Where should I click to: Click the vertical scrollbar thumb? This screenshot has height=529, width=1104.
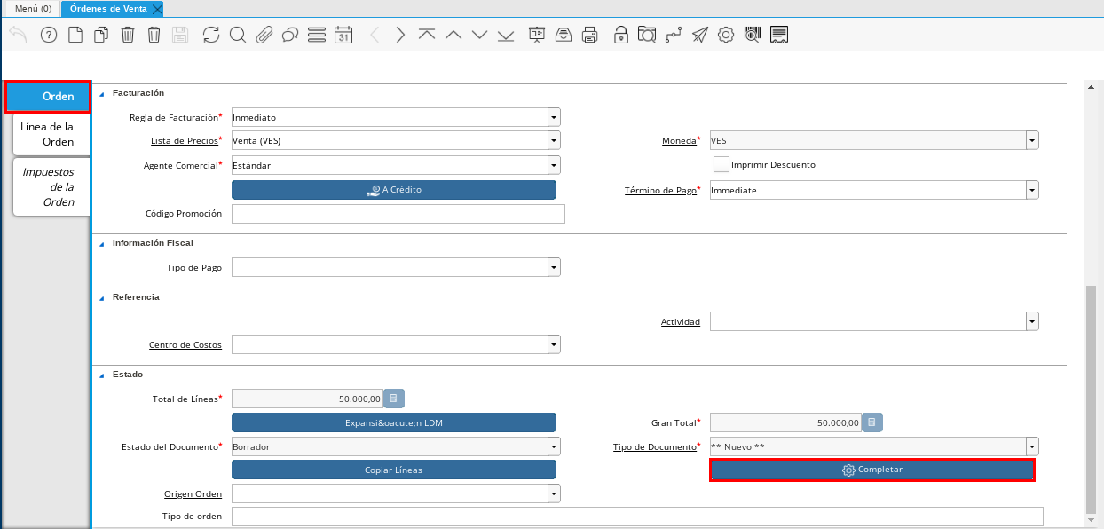pos(1091,399)
